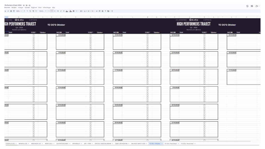Click the functions sigma icon
The height and width of the screenshot is (149, 265).
[x=112, y=11]
